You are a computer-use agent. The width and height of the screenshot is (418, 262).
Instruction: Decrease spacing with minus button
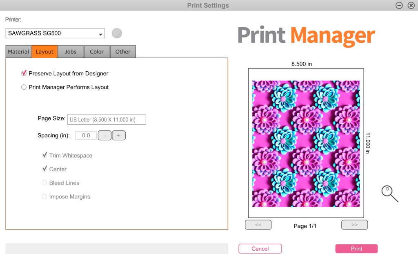point(104,135)
